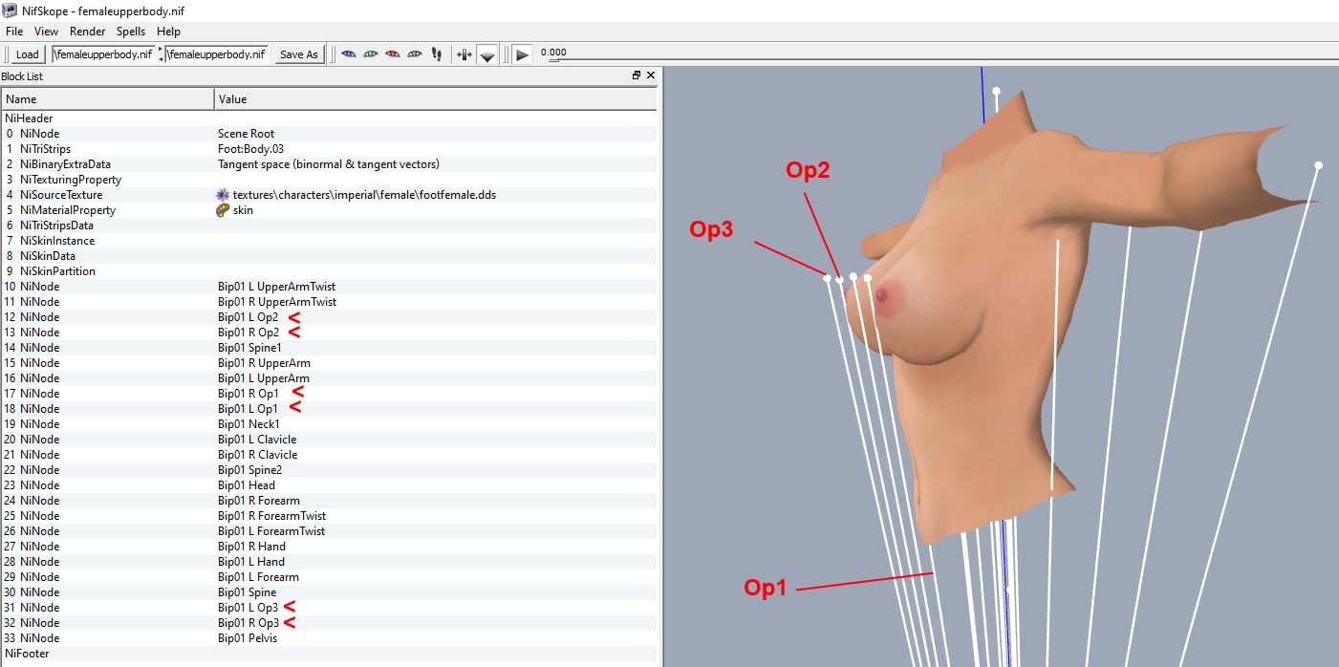Select the NiSkinData row
Screen dimensions: 1339x667
[329, 256]
